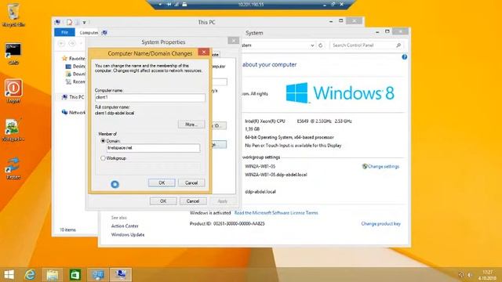
Task: Click OK in Computer Name/Domain Changes dialog
Action: coord(162,183)
